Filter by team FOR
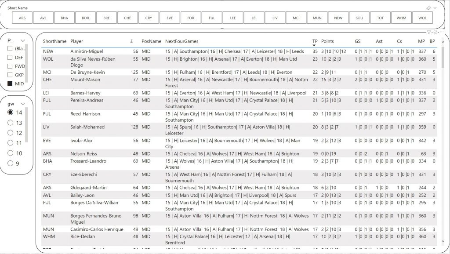The width and height of the screenshot is (450, 254). click(191, 18)
